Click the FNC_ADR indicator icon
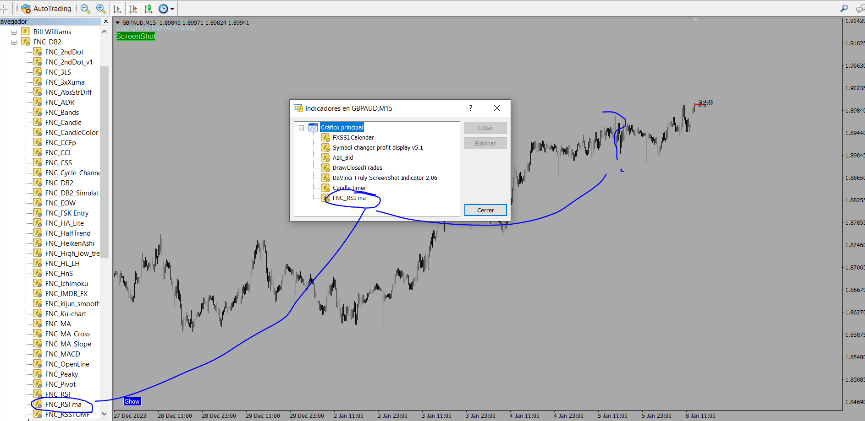 pyautogui.click(x=38, y=102)
